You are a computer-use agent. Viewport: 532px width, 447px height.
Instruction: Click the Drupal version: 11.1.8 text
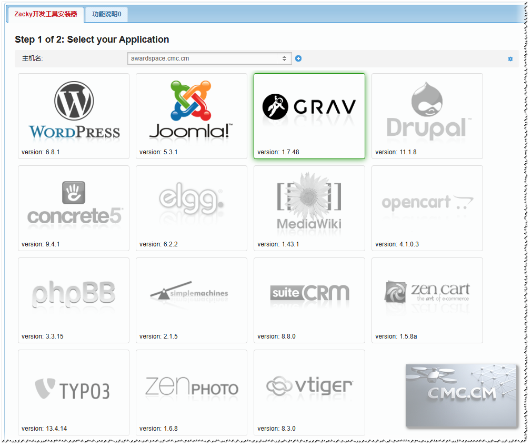[x=396, y=152]
